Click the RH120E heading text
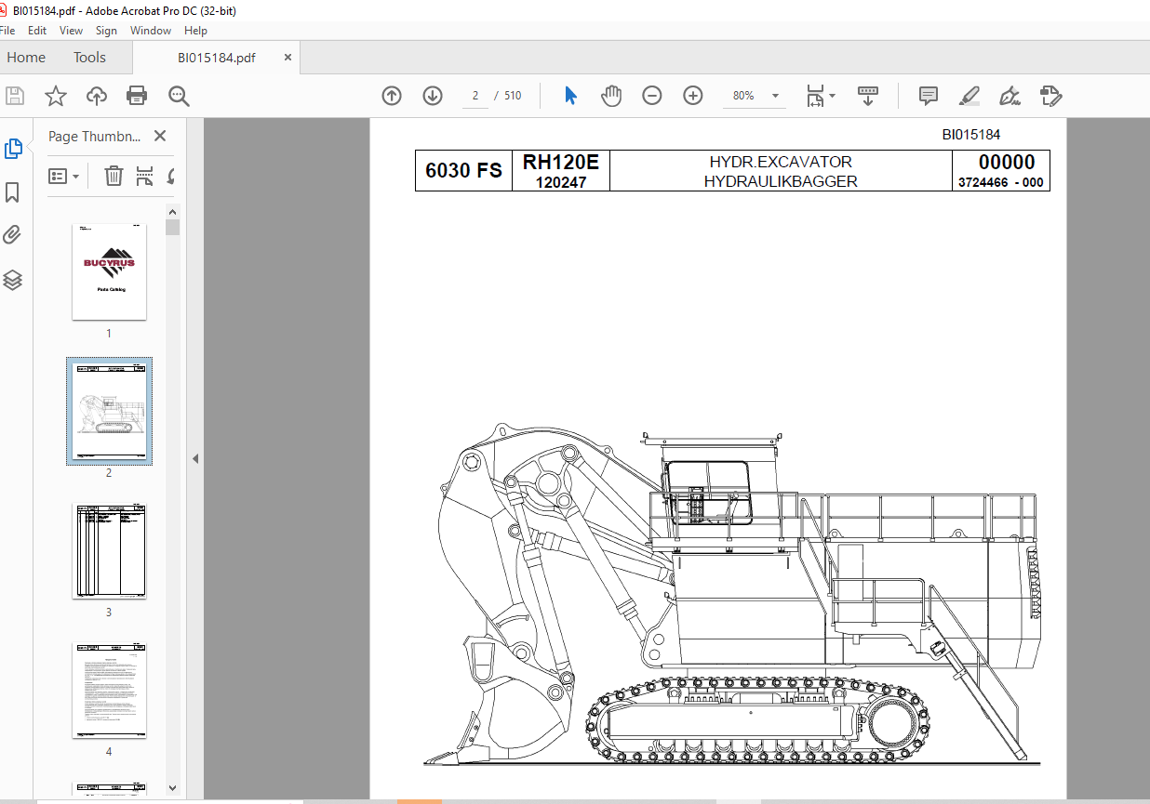1150x804 pixels. (x=561, y=163)
